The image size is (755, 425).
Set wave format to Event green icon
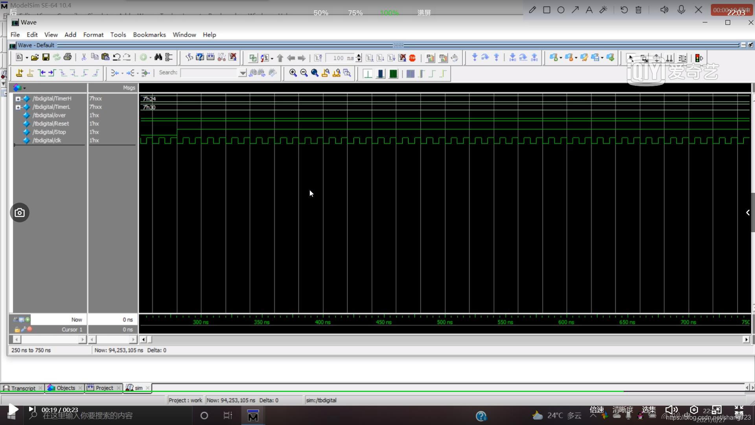(393, 74)
